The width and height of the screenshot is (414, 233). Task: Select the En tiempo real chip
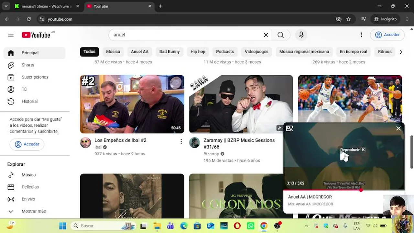354,52
